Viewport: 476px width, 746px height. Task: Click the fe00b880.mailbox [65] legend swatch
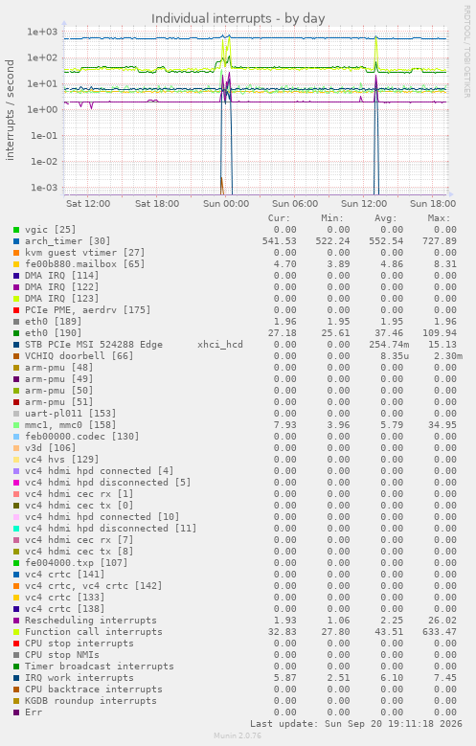click(16, 264)
